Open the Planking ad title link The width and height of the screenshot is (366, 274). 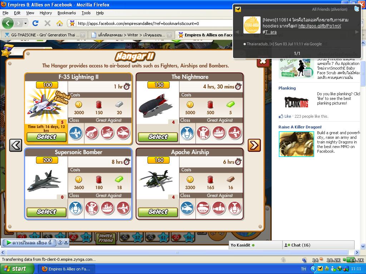[x=287, y=88]
